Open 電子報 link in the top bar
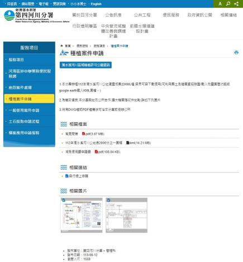 [44, 4]
